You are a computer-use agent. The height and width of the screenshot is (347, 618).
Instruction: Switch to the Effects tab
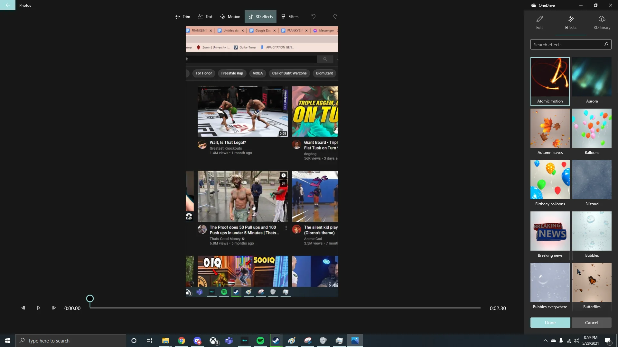click(x=570, y=22)
